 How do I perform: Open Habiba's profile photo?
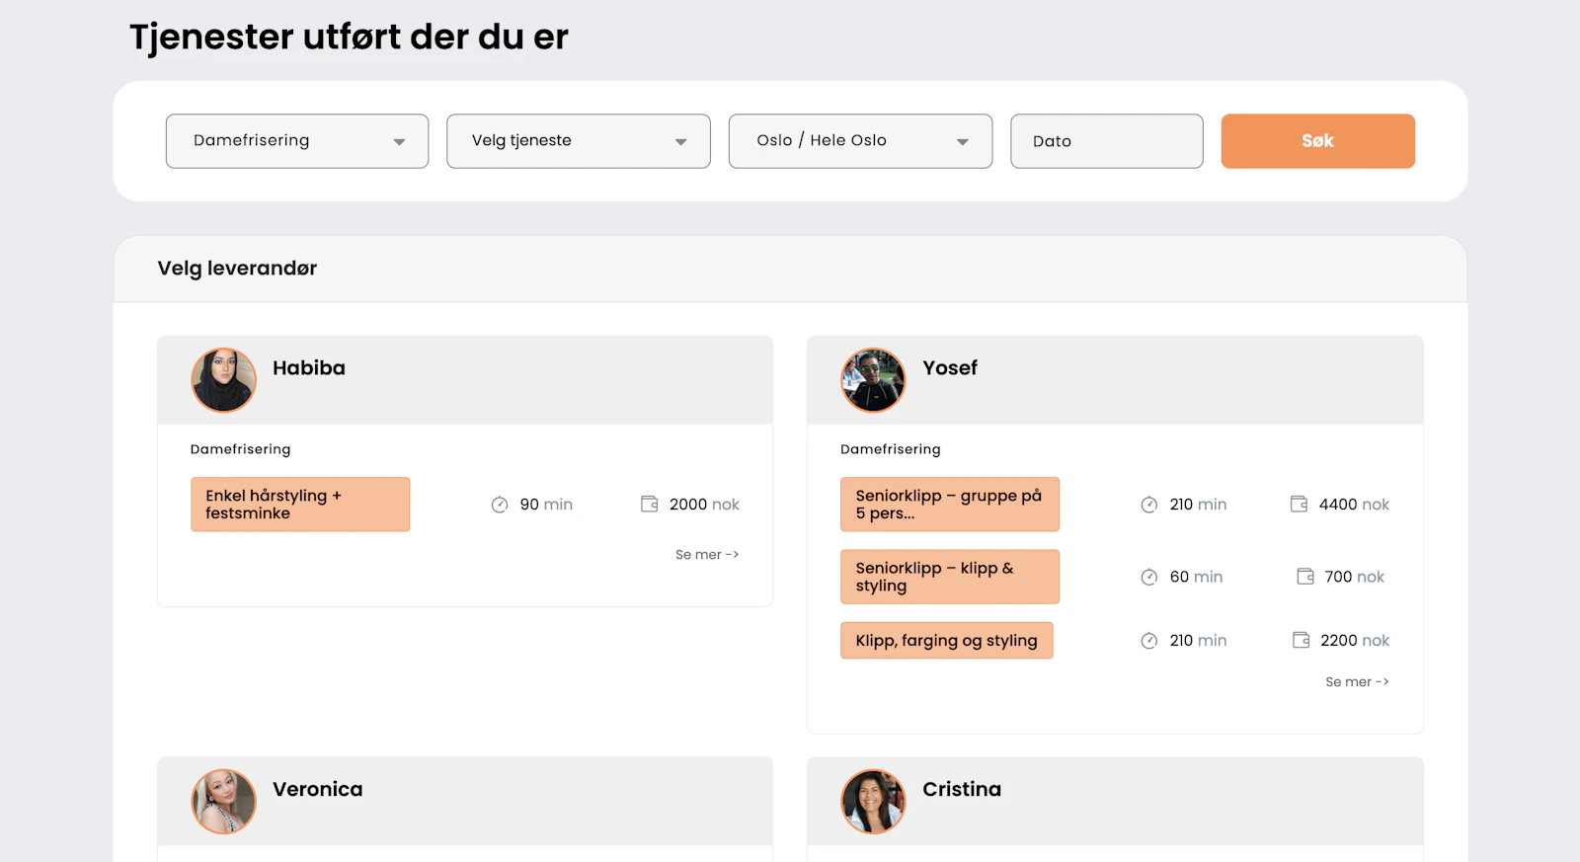coord(223,380)
